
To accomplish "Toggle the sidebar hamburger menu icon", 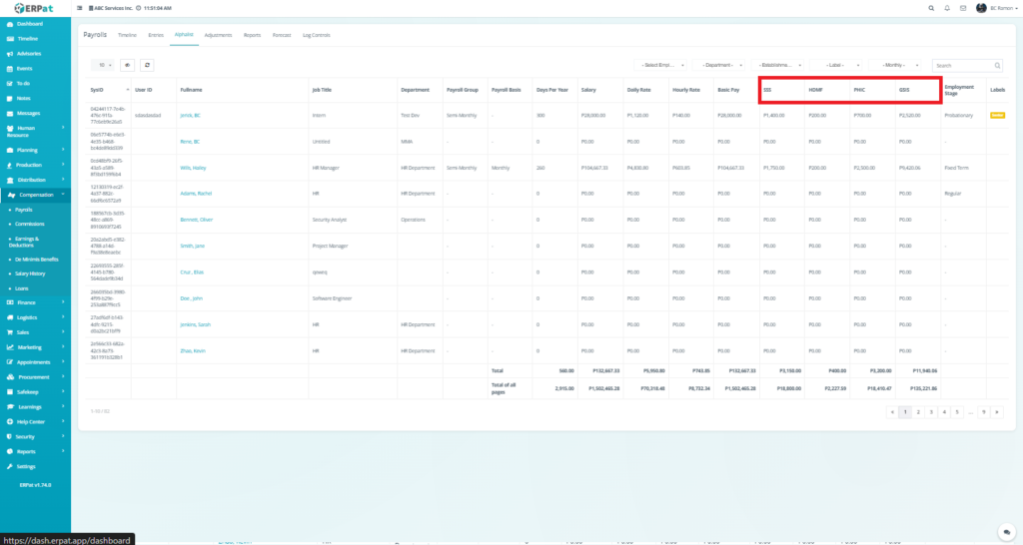I will click(80, 8).
